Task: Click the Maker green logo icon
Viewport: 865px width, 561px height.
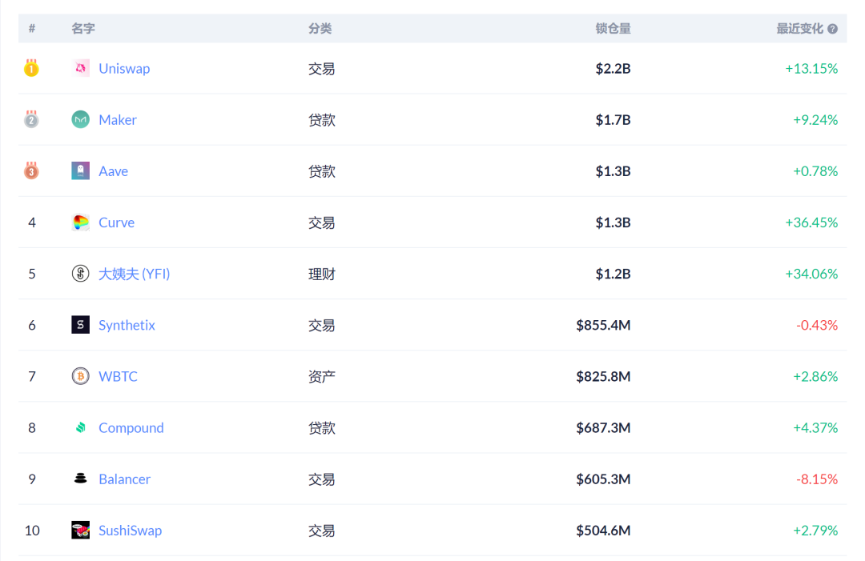Action: point(81,119)
